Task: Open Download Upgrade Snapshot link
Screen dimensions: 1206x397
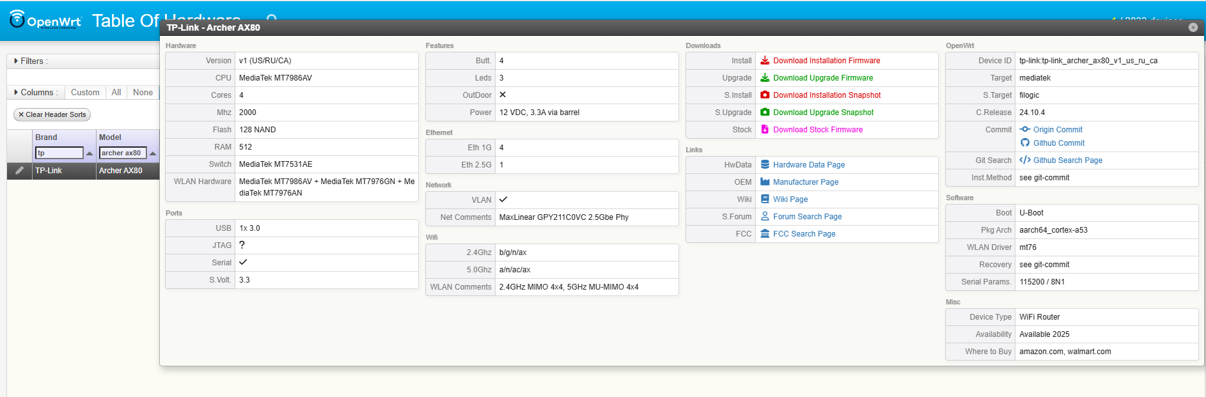Action: click(823, 113)
